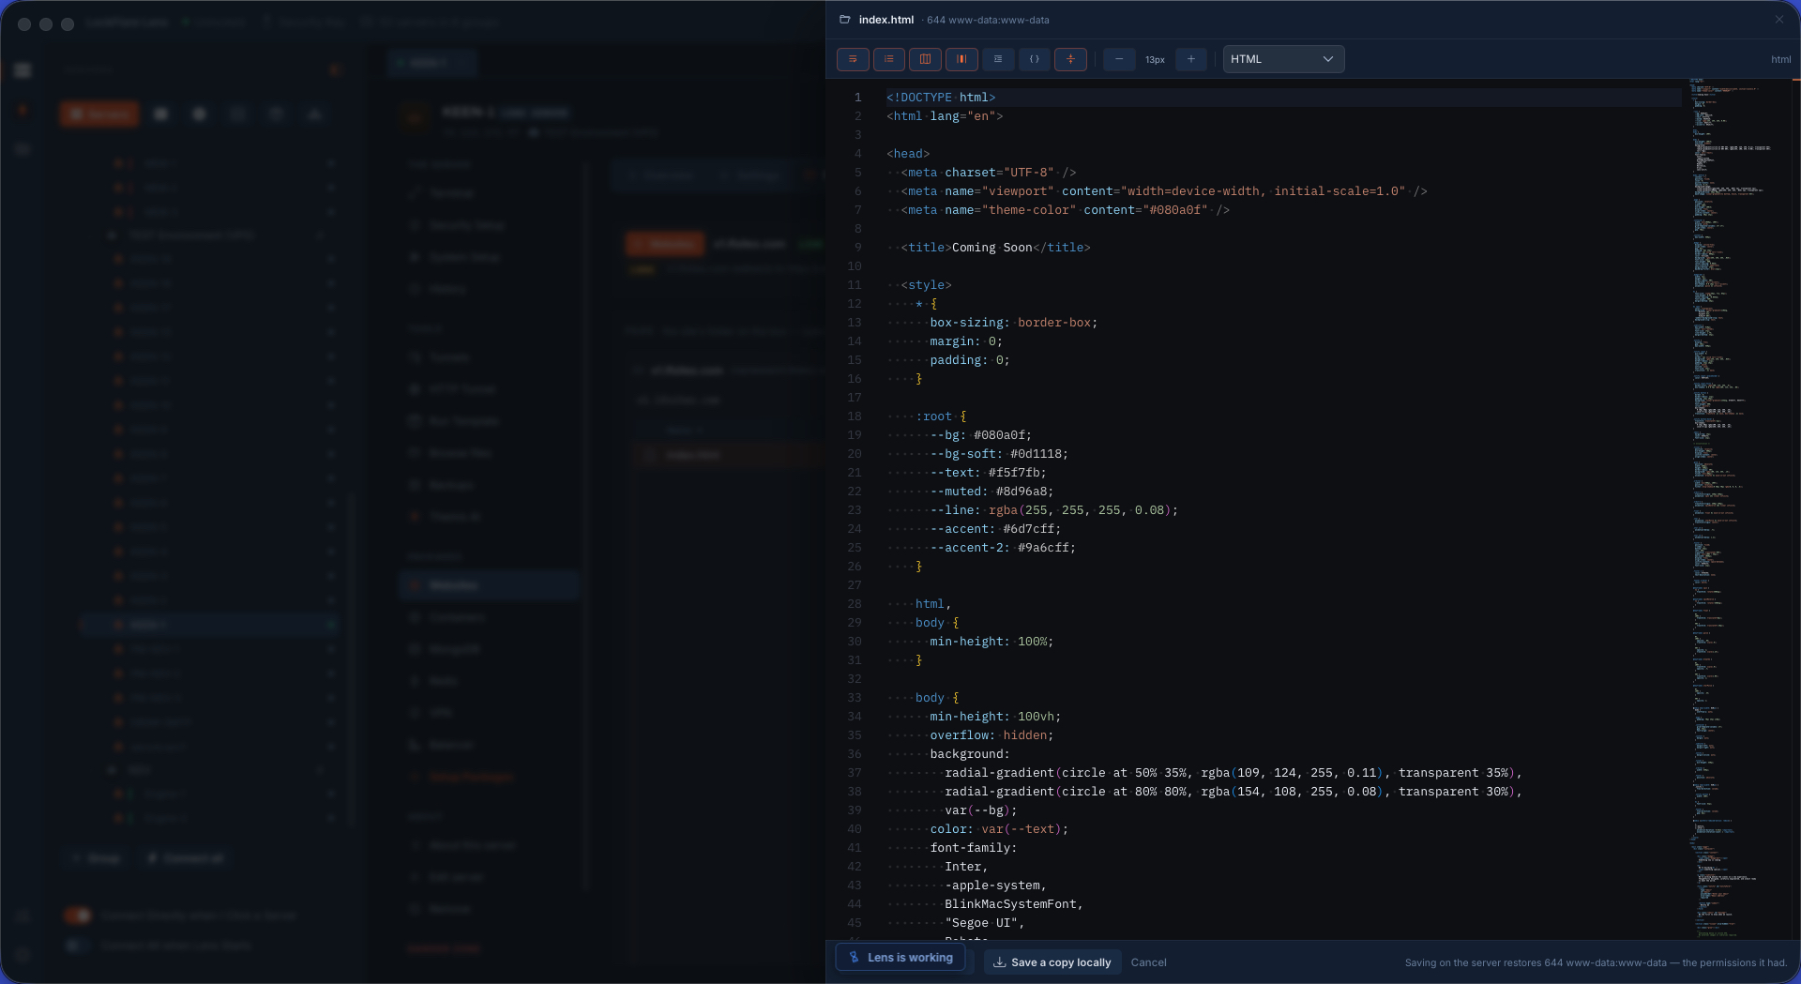Click the index.html file title
Image resolution: width=1801 pixels, height=984 pixels.
(x=886, y=20)
